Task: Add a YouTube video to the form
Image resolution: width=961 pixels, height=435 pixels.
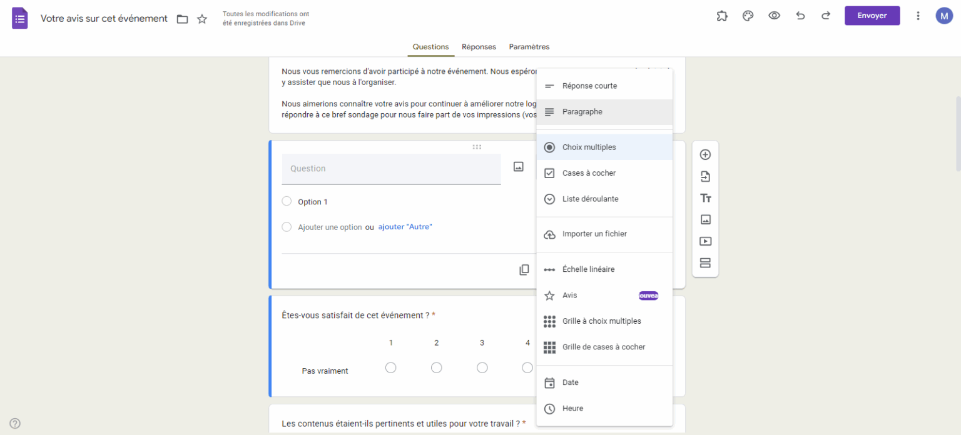Action: [x=705, y=241]
